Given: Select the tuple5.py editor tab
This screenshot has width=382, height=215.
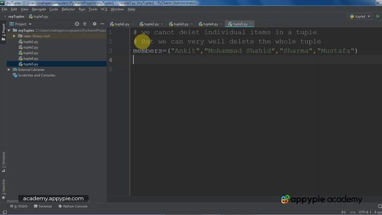Looking at the screenshot, I should [x=238, y=24].
